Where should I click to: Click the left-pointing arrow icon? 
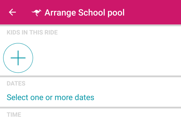[x=12, y=12]
